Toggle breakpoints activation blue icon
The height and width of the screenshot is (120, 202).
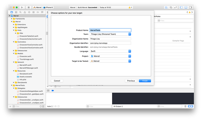53,91
